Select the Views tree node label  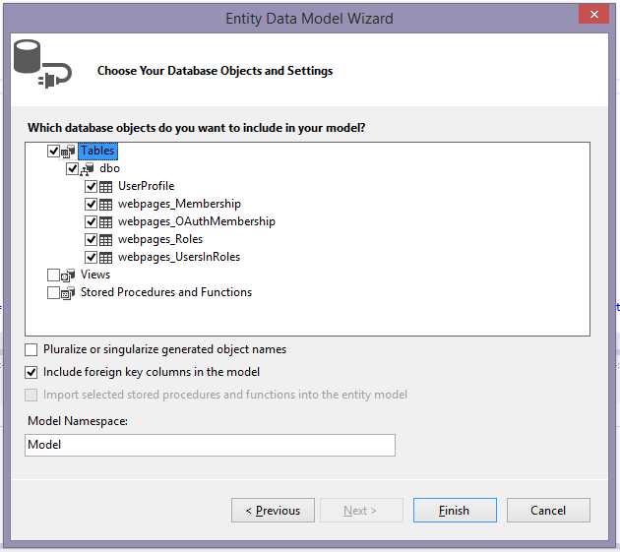pyautogui.click(x=95, y=275)
